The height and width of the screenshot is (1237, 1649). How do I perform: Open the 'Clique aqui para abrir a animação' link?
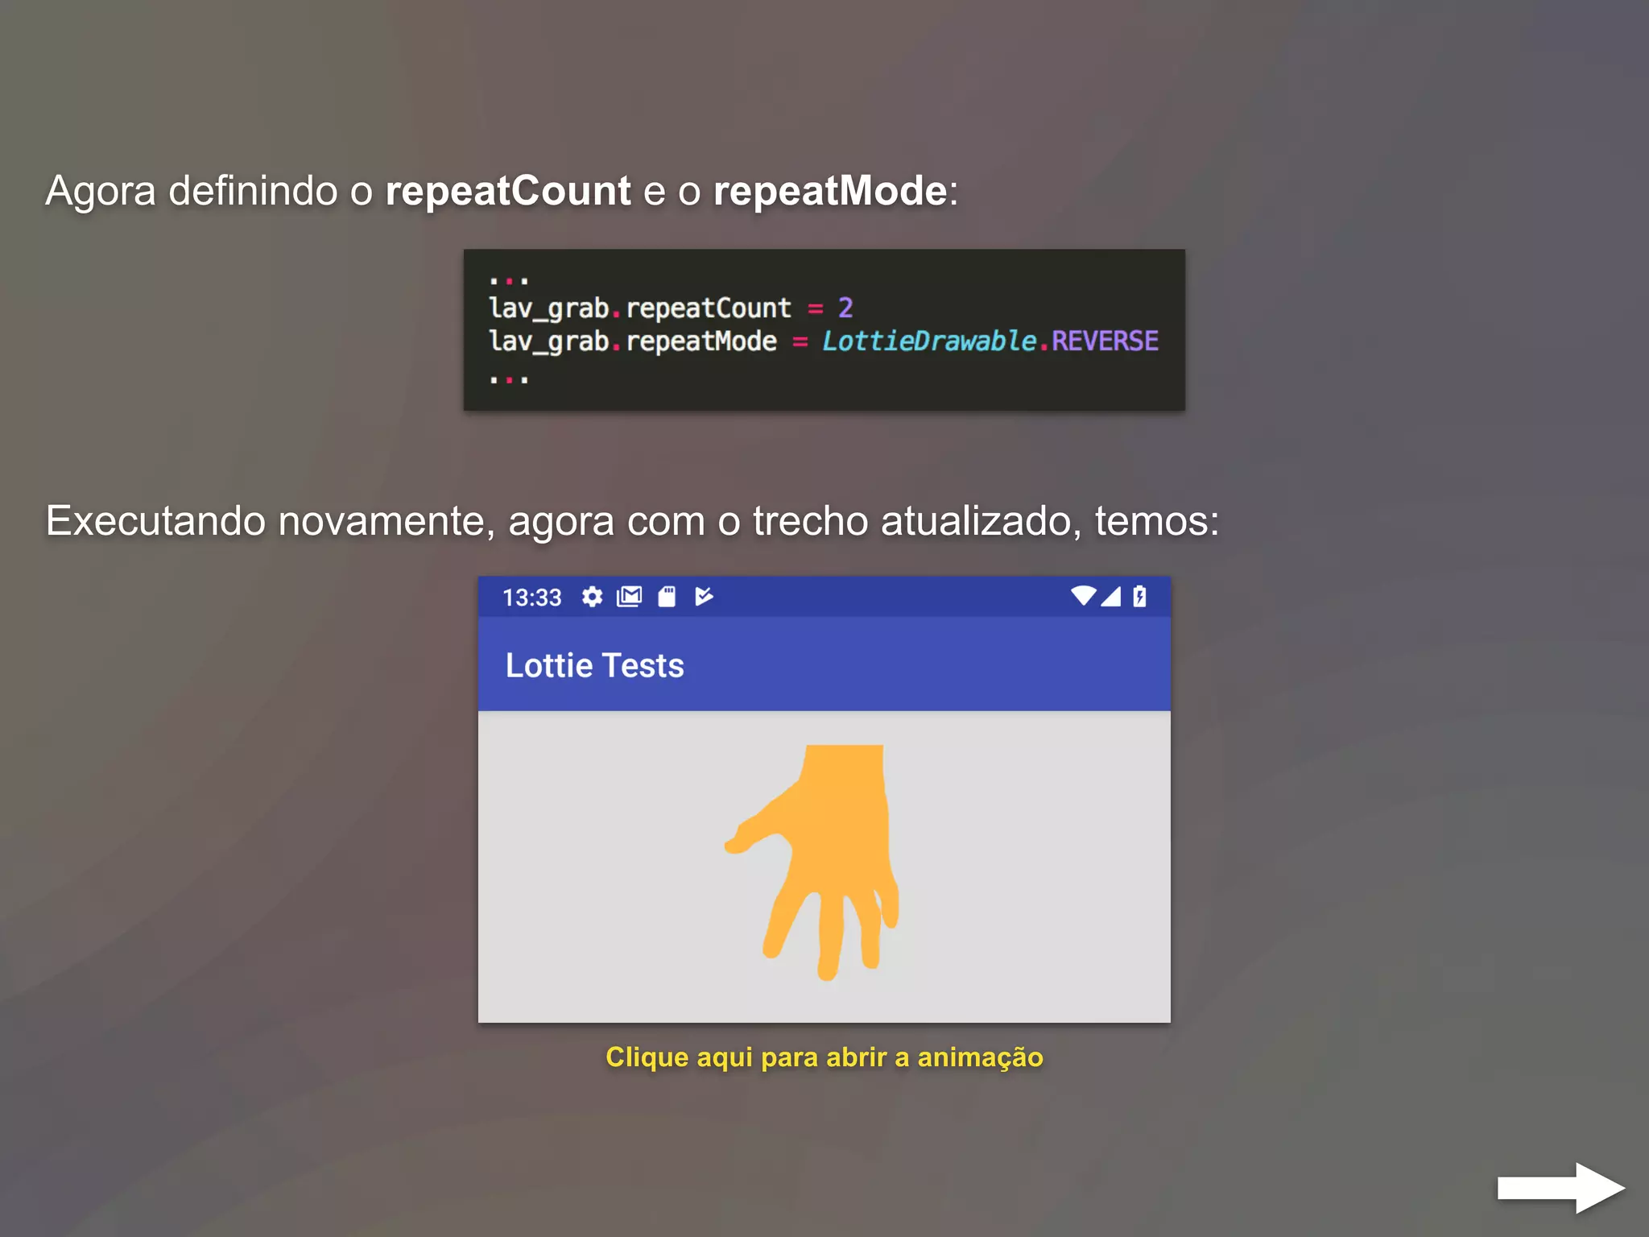pos(824,1057)
